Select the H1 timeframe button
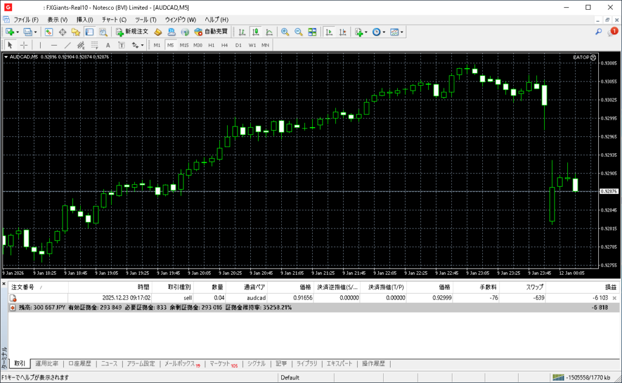This screenshot has width=622, height=383. [x=211, y=45]
